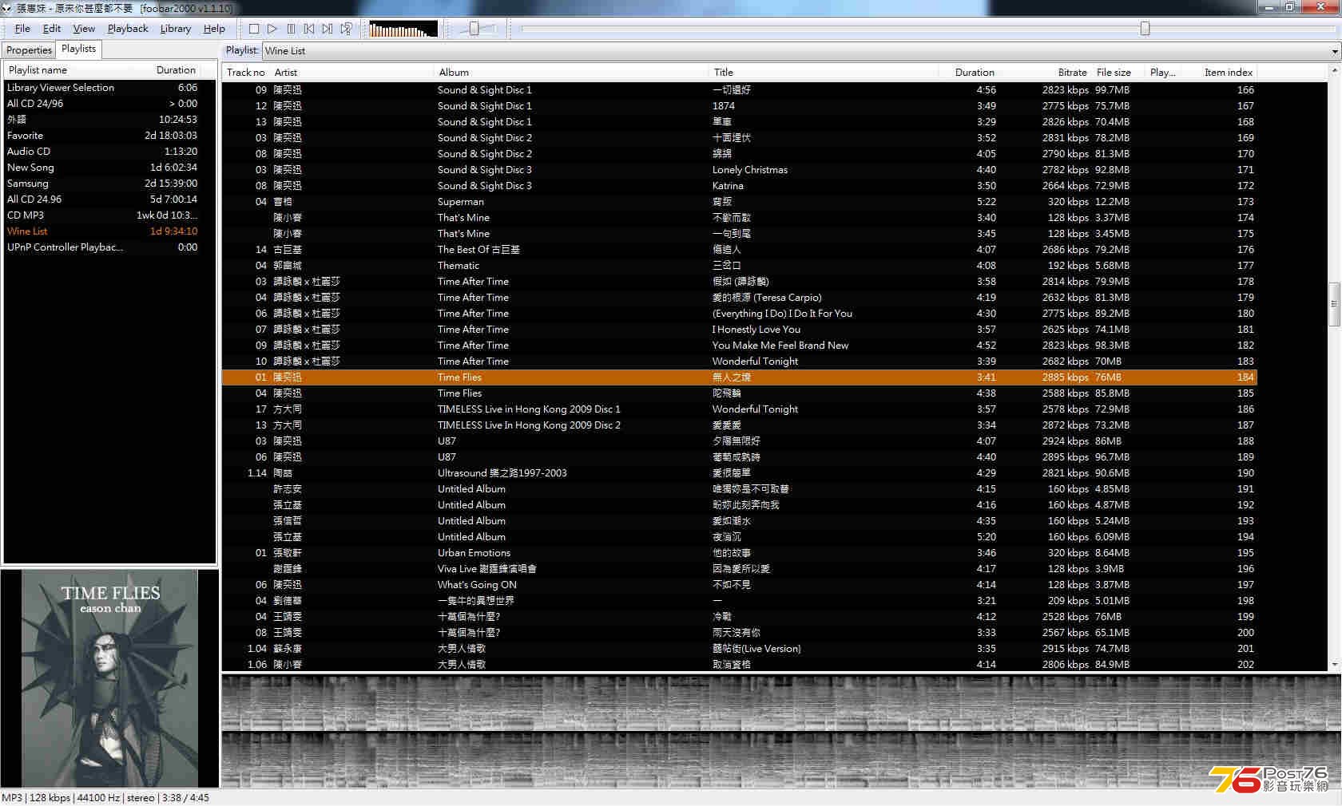The image size is (1342, 806).
Task: Click the Play button in toolbar
Action: (x=272, y=29)
